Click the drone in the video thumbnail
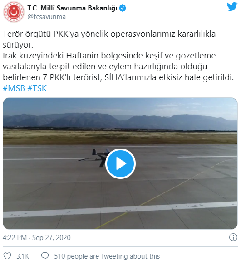 [99, 158]
